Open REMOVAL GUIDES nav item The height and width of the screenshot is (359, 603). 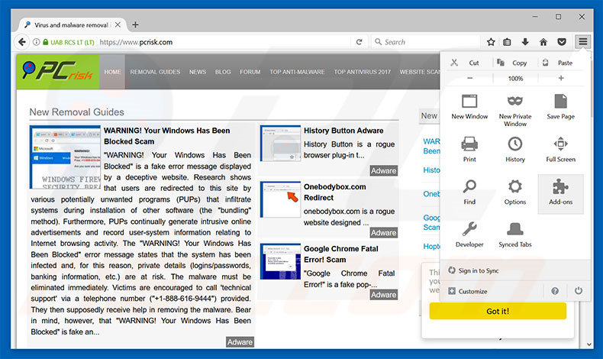click(155, 72)
